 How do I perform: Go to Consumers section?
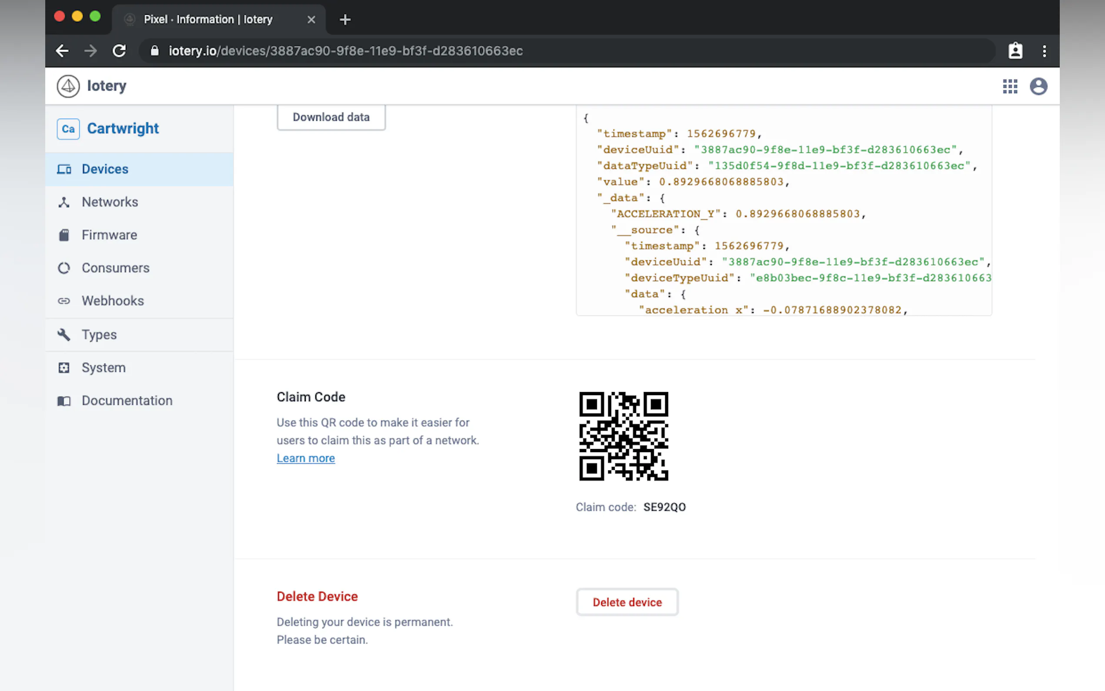[139, 268]
